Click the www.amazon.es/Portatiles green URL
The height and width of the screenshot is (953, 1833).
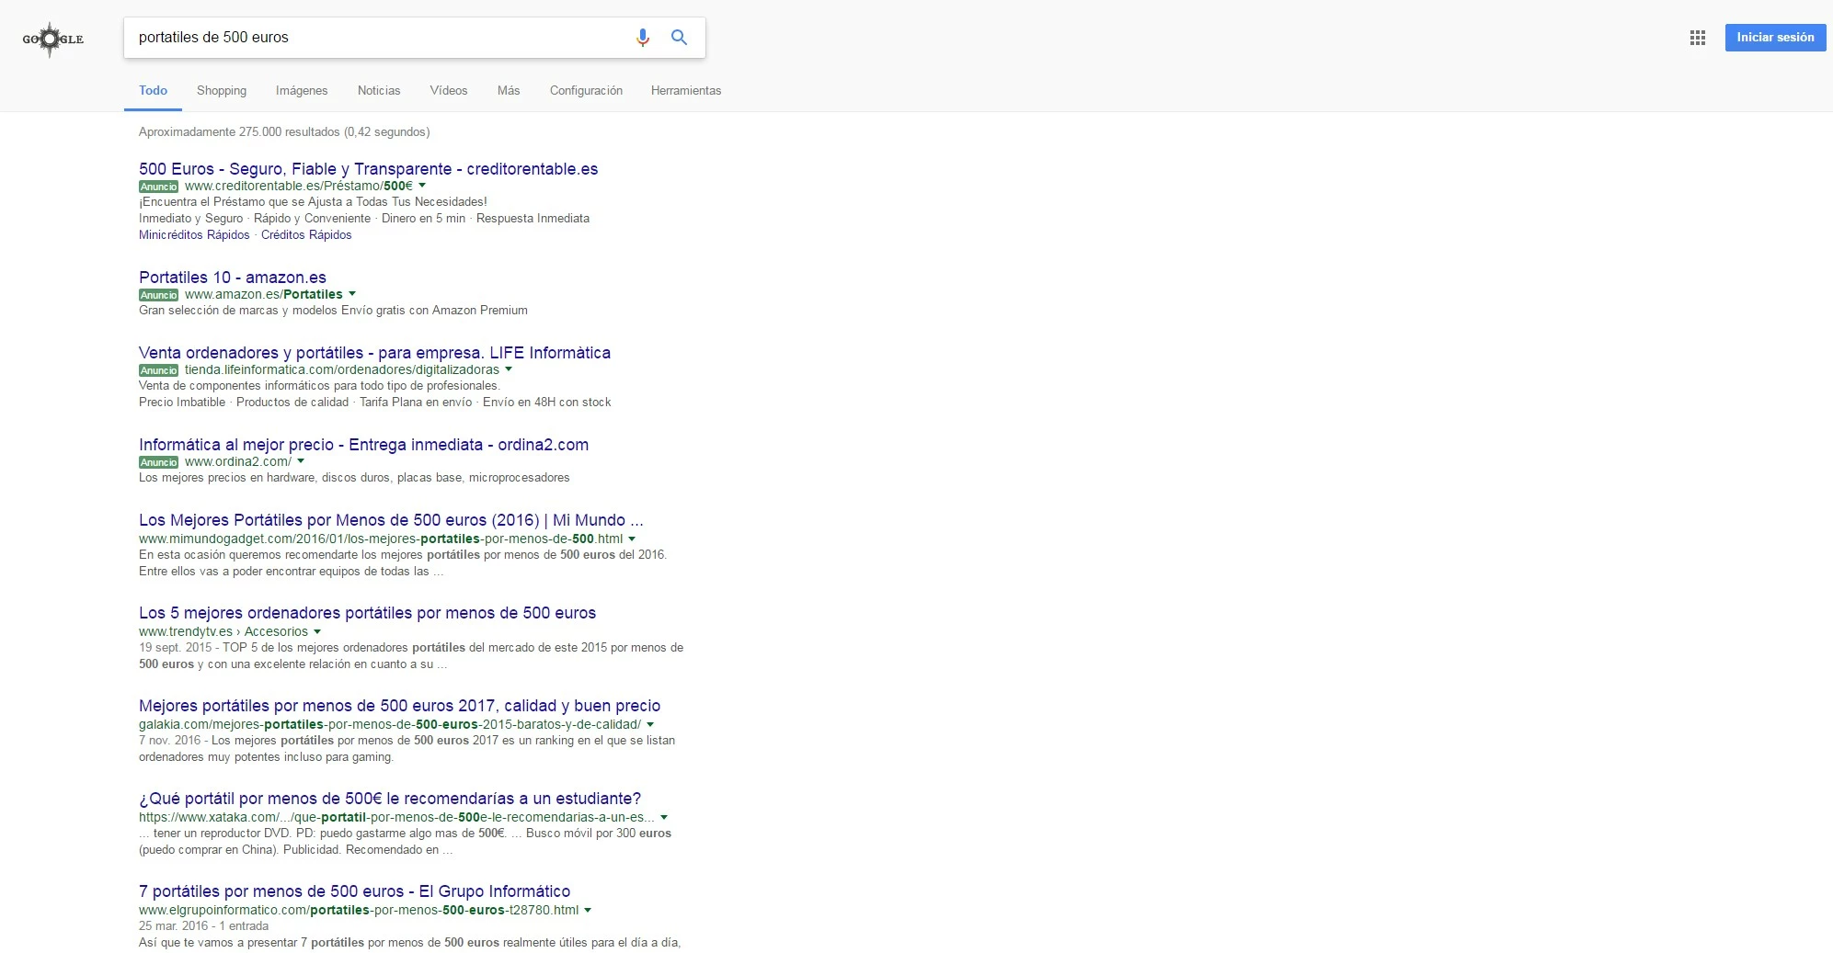click(x=263, y=294)
